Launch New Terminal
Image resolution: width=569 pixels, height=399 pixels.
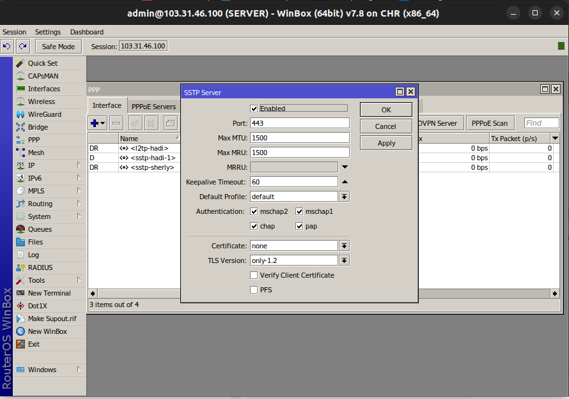pyautogui.click(x=50, y=293)
